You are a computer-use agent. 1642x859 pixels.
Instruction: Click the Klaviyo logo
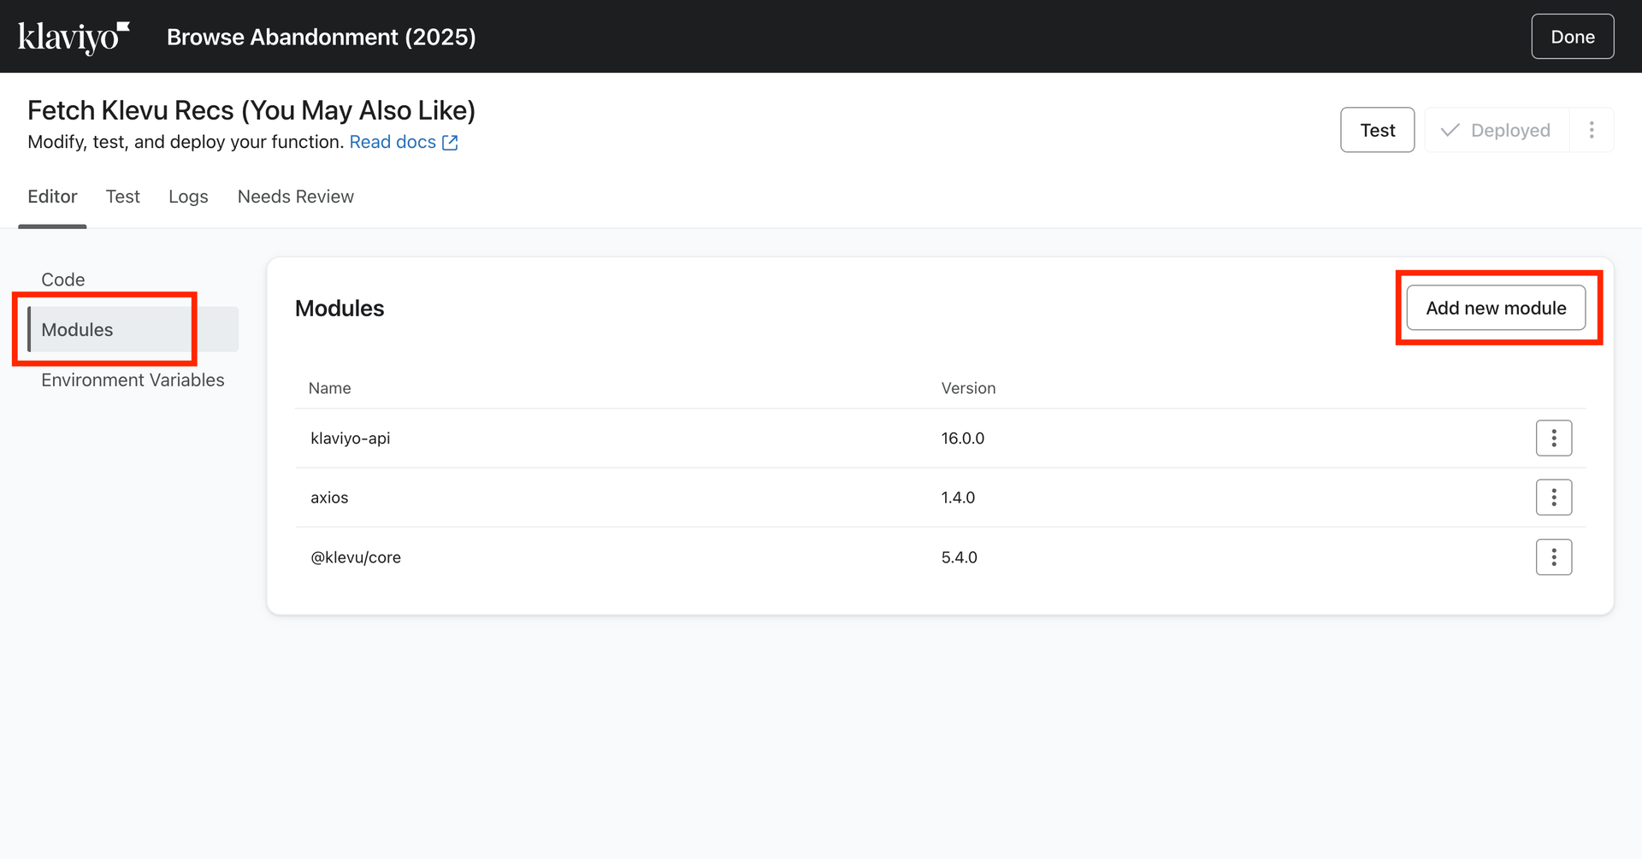pyautogui.click(x=74, y=37)
